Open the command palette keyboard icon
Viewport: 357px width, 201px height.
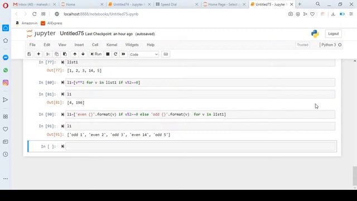pos(166,54)
